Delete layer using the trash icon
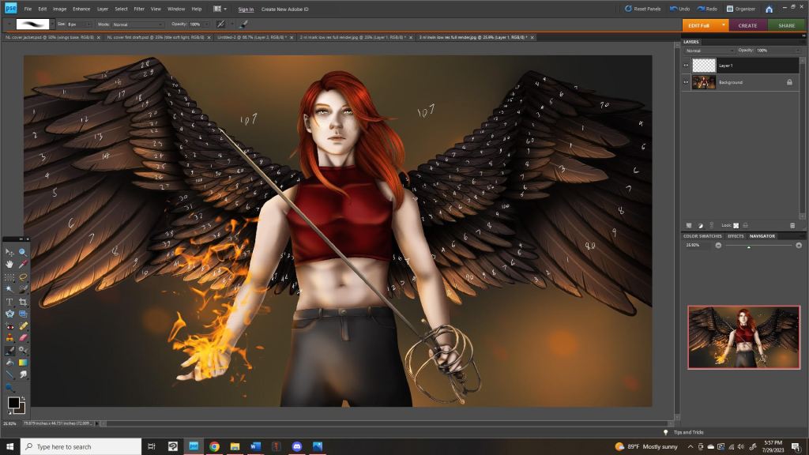The height and width of the screenshot is (455, 809). click(x=792, y=225)
